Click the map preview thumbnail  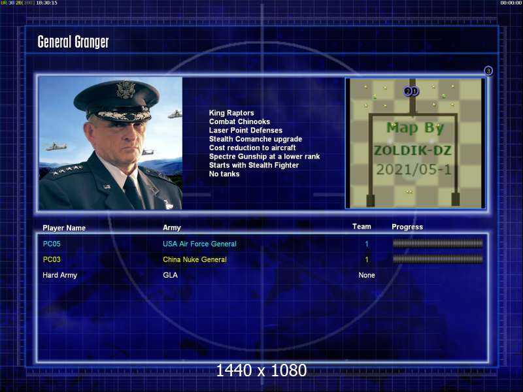point(415,143)
